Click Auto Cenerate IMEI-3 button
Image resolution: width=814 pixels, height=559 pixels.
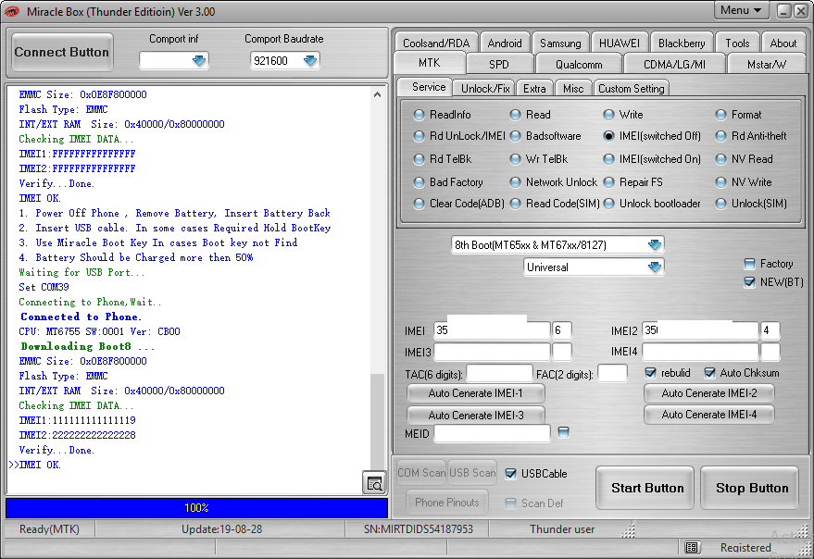(475, 415)
